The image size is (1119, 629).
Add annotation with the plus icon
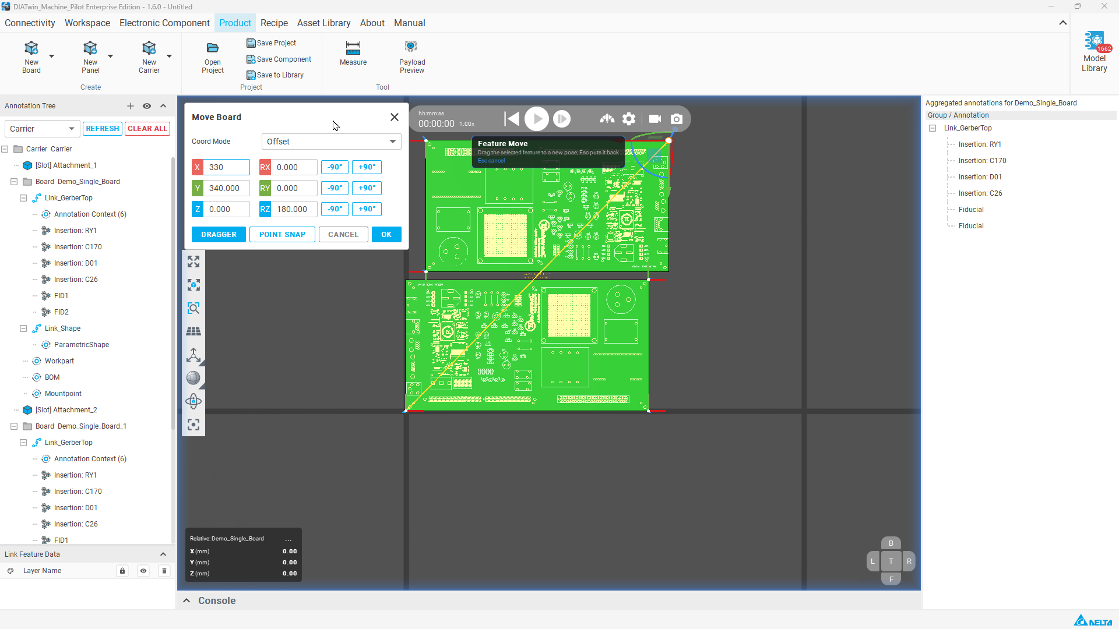point(131,106)
